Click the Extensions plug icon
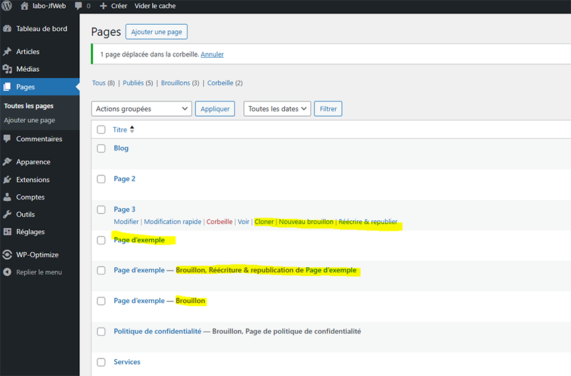 (7, 179)
